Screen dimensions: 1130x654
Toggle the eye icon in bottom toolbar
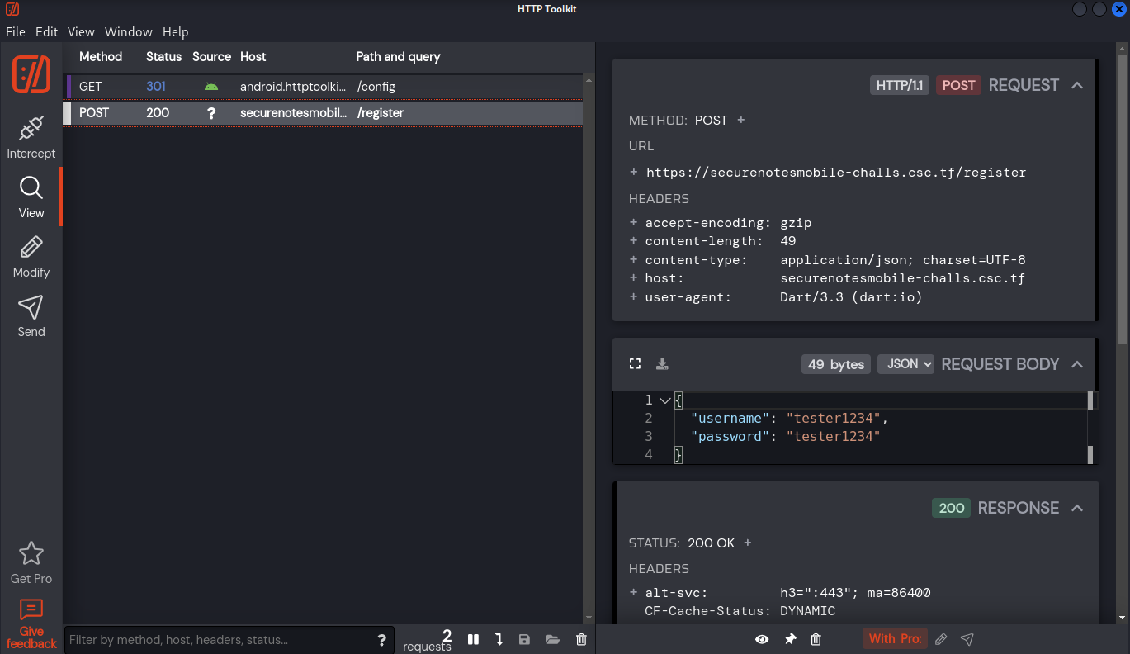click(x=762, y=639)
